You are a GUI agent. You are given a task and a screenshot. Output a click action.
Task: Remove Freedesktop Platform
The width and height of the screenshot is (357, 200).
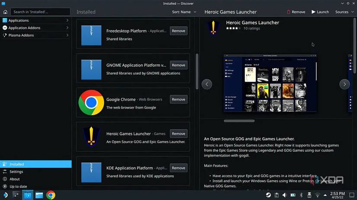[178, 31]
